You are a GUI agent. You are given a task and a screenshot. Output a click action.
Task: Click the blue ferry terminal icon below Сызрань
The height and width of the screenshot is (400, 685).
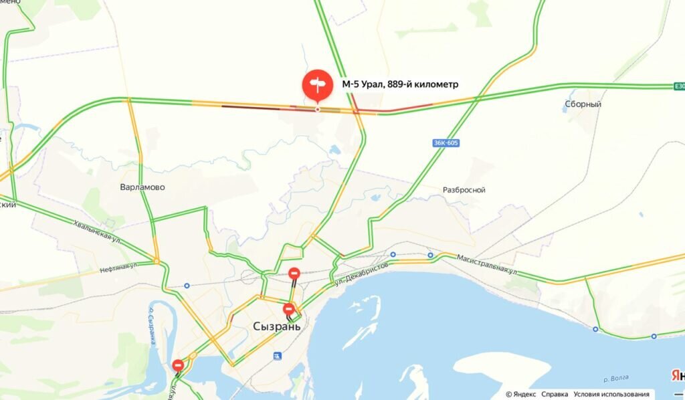point(278,357)
